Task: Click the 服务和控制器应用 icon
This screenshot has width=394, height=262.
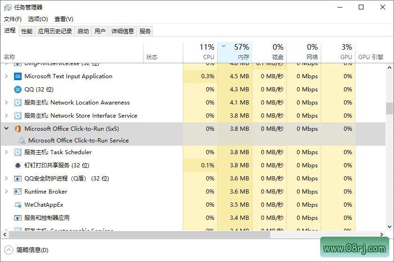Action: [x=18, y=218]
